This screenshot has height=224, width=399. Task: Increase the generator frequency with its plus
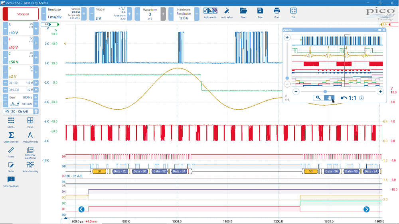(x=36, y=97)
